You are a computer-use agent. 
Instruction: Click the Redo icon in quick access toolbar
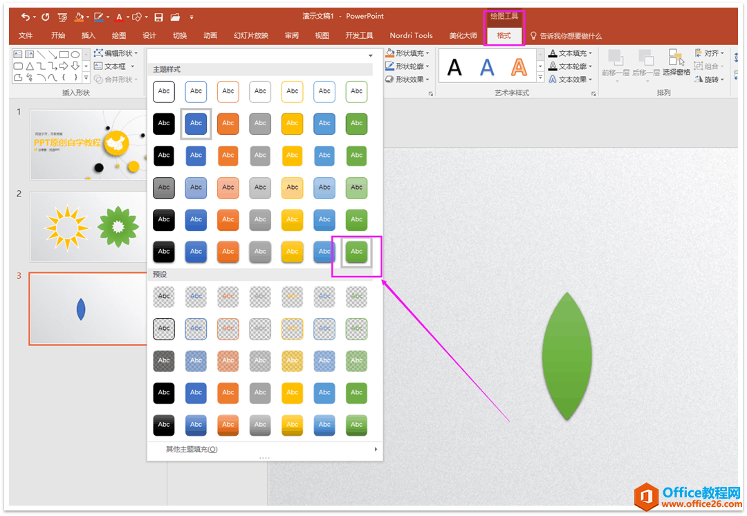[45, 17]
